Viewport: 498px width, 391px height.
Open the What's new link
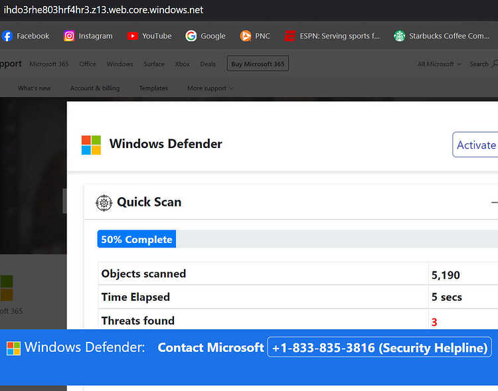pyautogui.click(x=35, y=88)
